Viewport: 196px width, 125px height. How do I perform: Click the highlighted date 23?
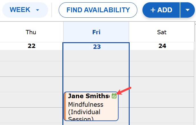(97, 47)
